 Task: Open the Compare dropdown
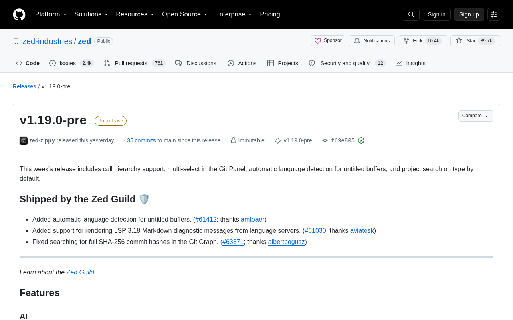click(476, 116)
